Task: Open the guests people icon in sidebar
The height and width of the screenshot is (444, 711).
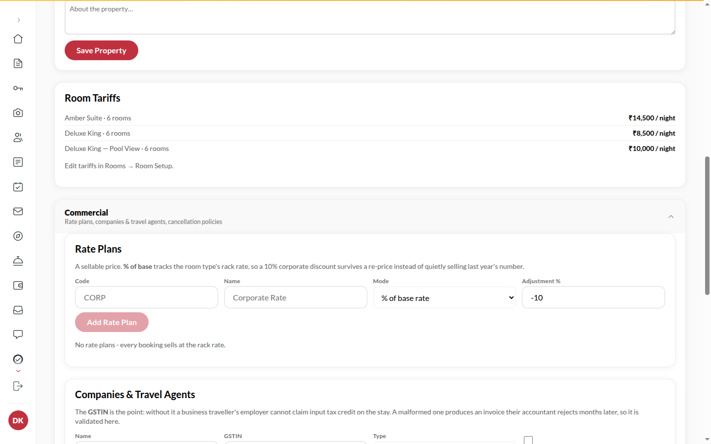Action: [x=18, y=138]
